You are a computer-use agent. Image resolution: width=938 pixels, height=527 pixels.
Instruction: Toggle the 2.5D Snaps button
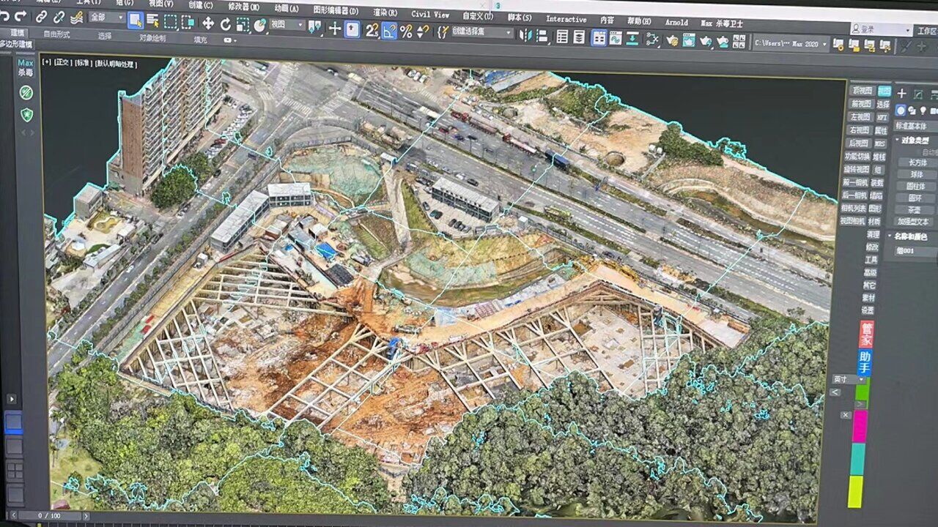372,31
